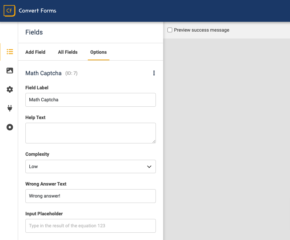Click the (ID: 7) label
The image size is (290, 240).
point(71,73)
